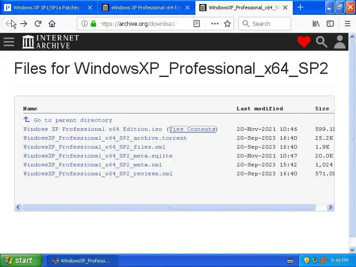
Task: Open a new tab with plus button
Action: tap(300, 7)
